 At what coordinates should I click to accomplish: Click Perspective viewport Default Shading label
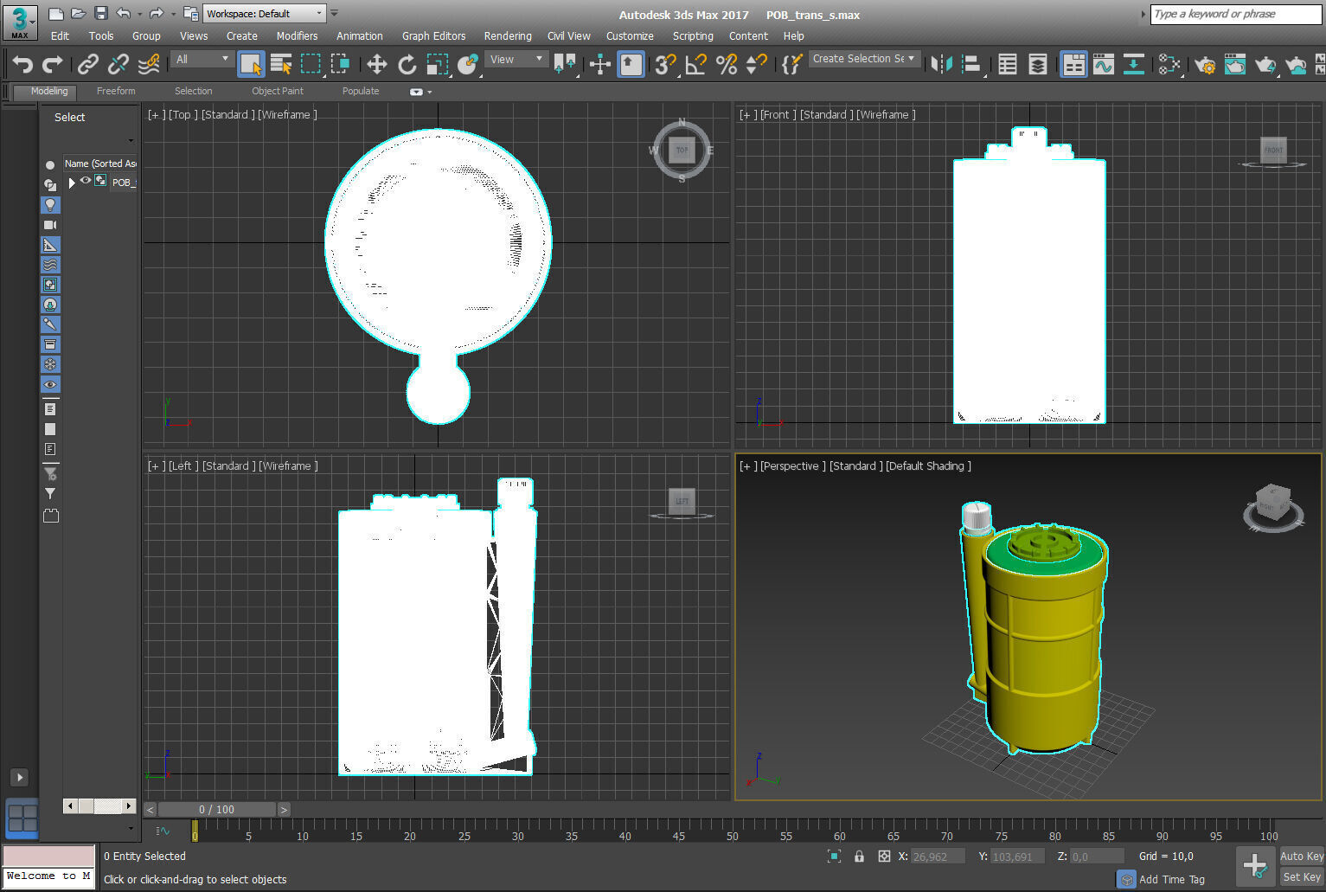[x=928, y=465]
